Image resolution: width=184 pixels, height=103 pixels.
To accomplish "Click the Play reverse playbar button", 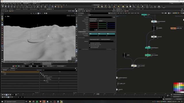I will [x=5, y=95].
